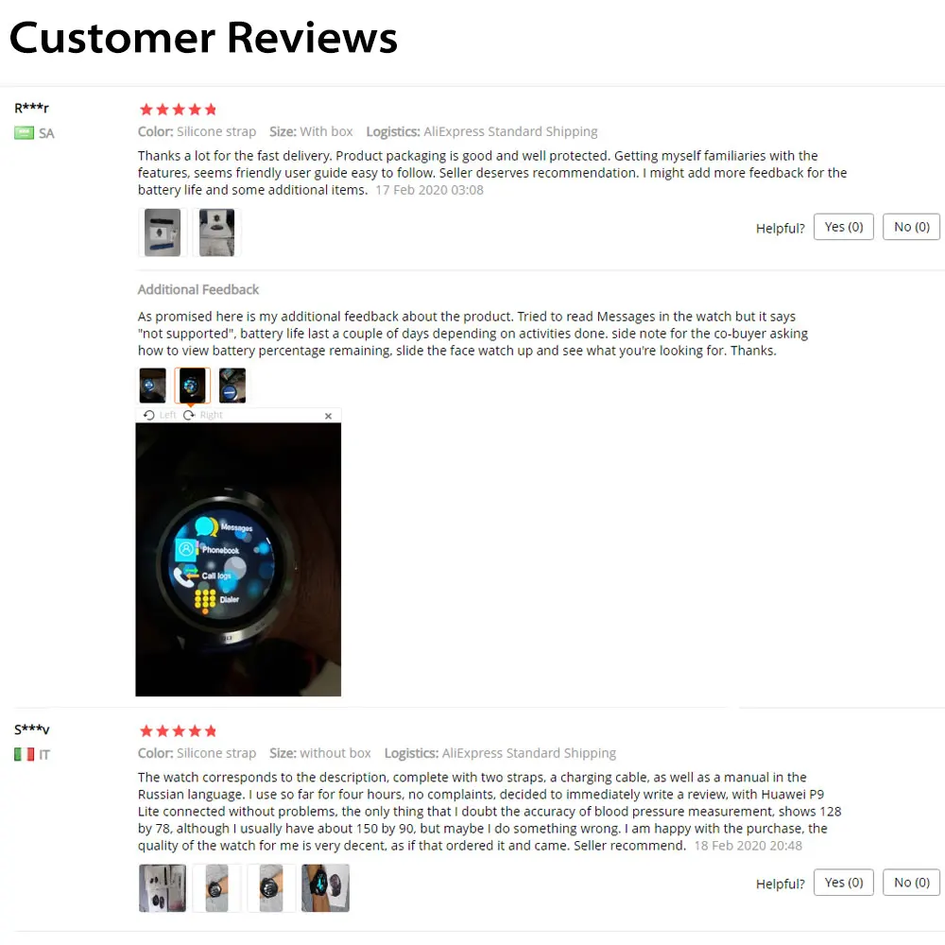Close the enlarged photo viewer
945x945 pixels.
click(329, 416)
